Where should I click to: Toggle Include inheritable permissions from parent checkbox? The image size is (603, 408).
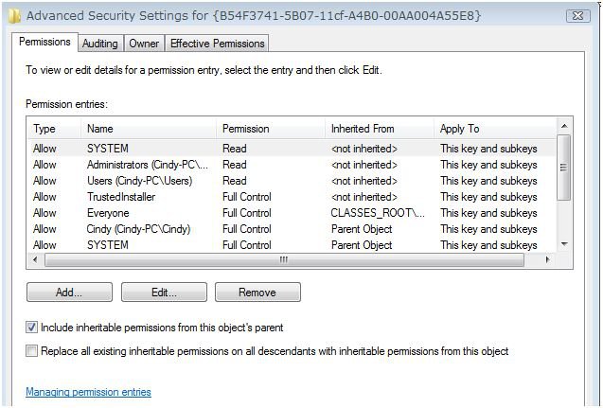[31, 328]
